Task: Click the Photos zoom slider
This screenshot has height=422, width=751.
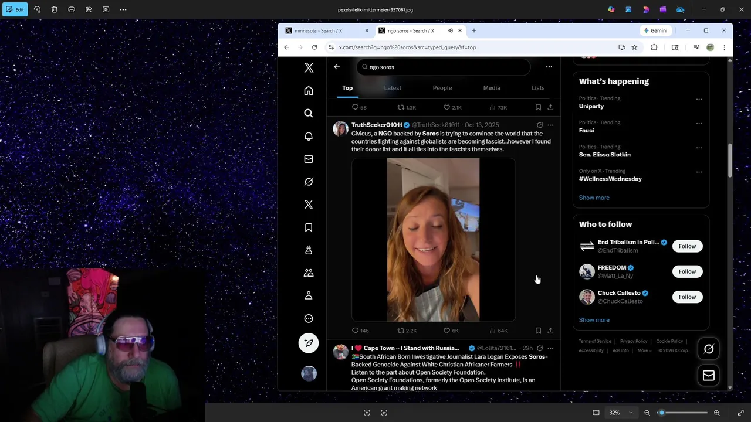Action: tap(683, 413)
